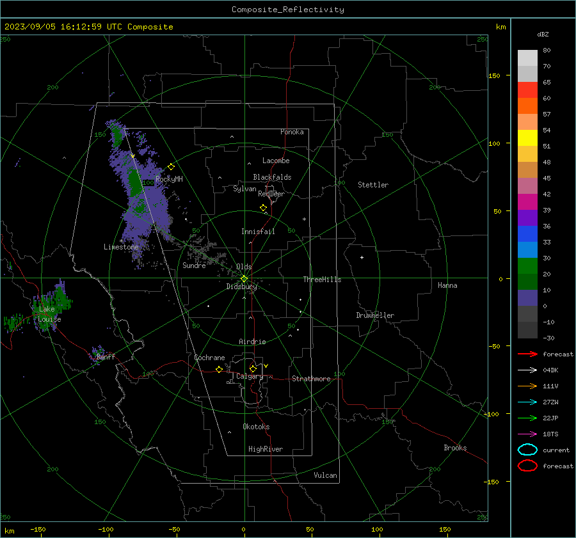
Task: Click the 30 dBZ light blue swatch
Action: click(527, 249)
